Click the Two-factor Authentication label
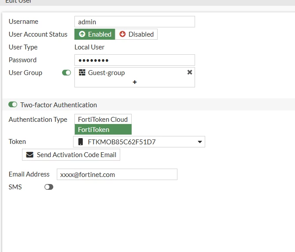This screenshot has height=252, width=295. (59, 105)
